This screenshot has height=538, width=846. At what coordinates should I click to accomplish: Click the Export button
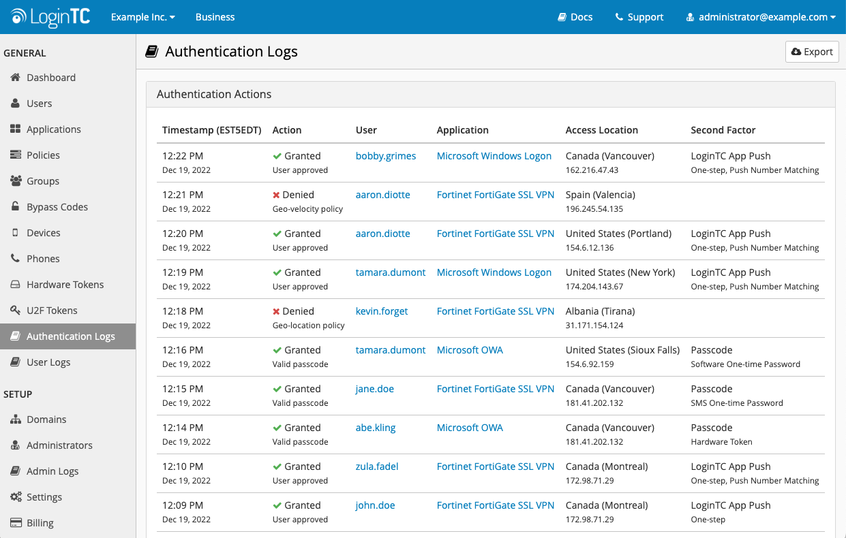(x=812, y=51)
